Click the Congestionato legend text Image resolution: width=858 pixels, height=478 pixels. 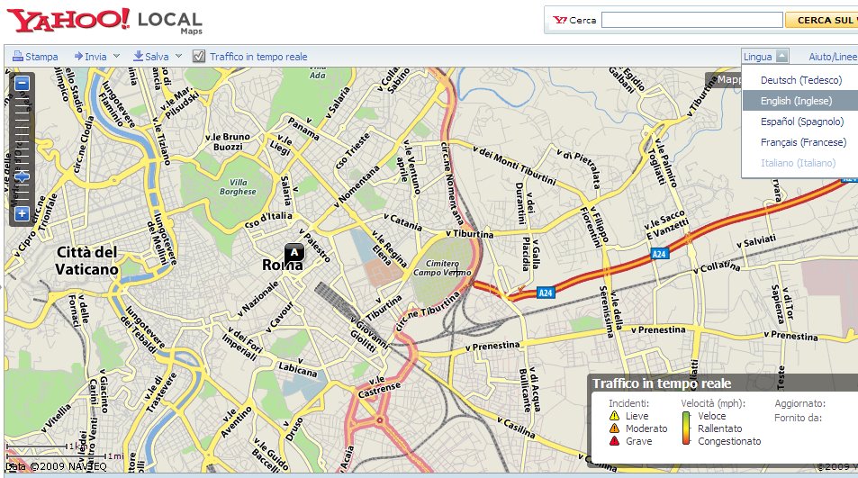(729, 441)
